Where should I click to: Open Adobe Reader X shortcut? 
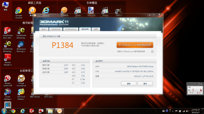[8, 60]
